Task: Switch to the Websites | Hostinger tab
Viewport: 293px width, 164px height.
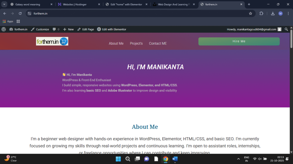Action: [77, 4]
